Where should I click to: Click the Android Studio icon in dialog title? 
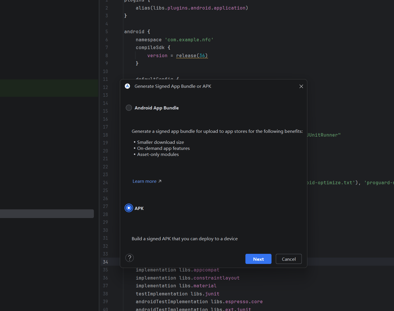point(127,86)
